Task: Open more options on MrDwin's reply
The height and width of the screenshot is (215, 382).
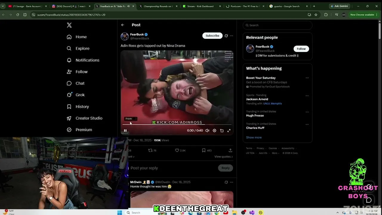Action: pos(231,182)
